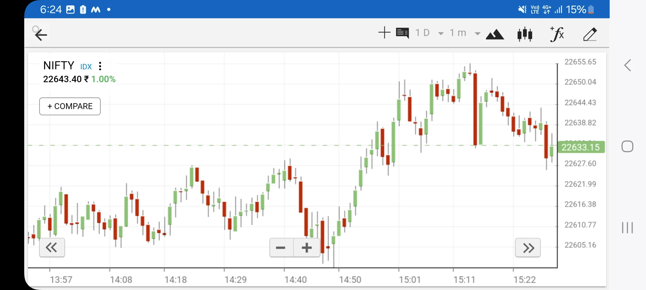Tap the 22633.15 current price label

pyautogui.click(x=581, y=147)
